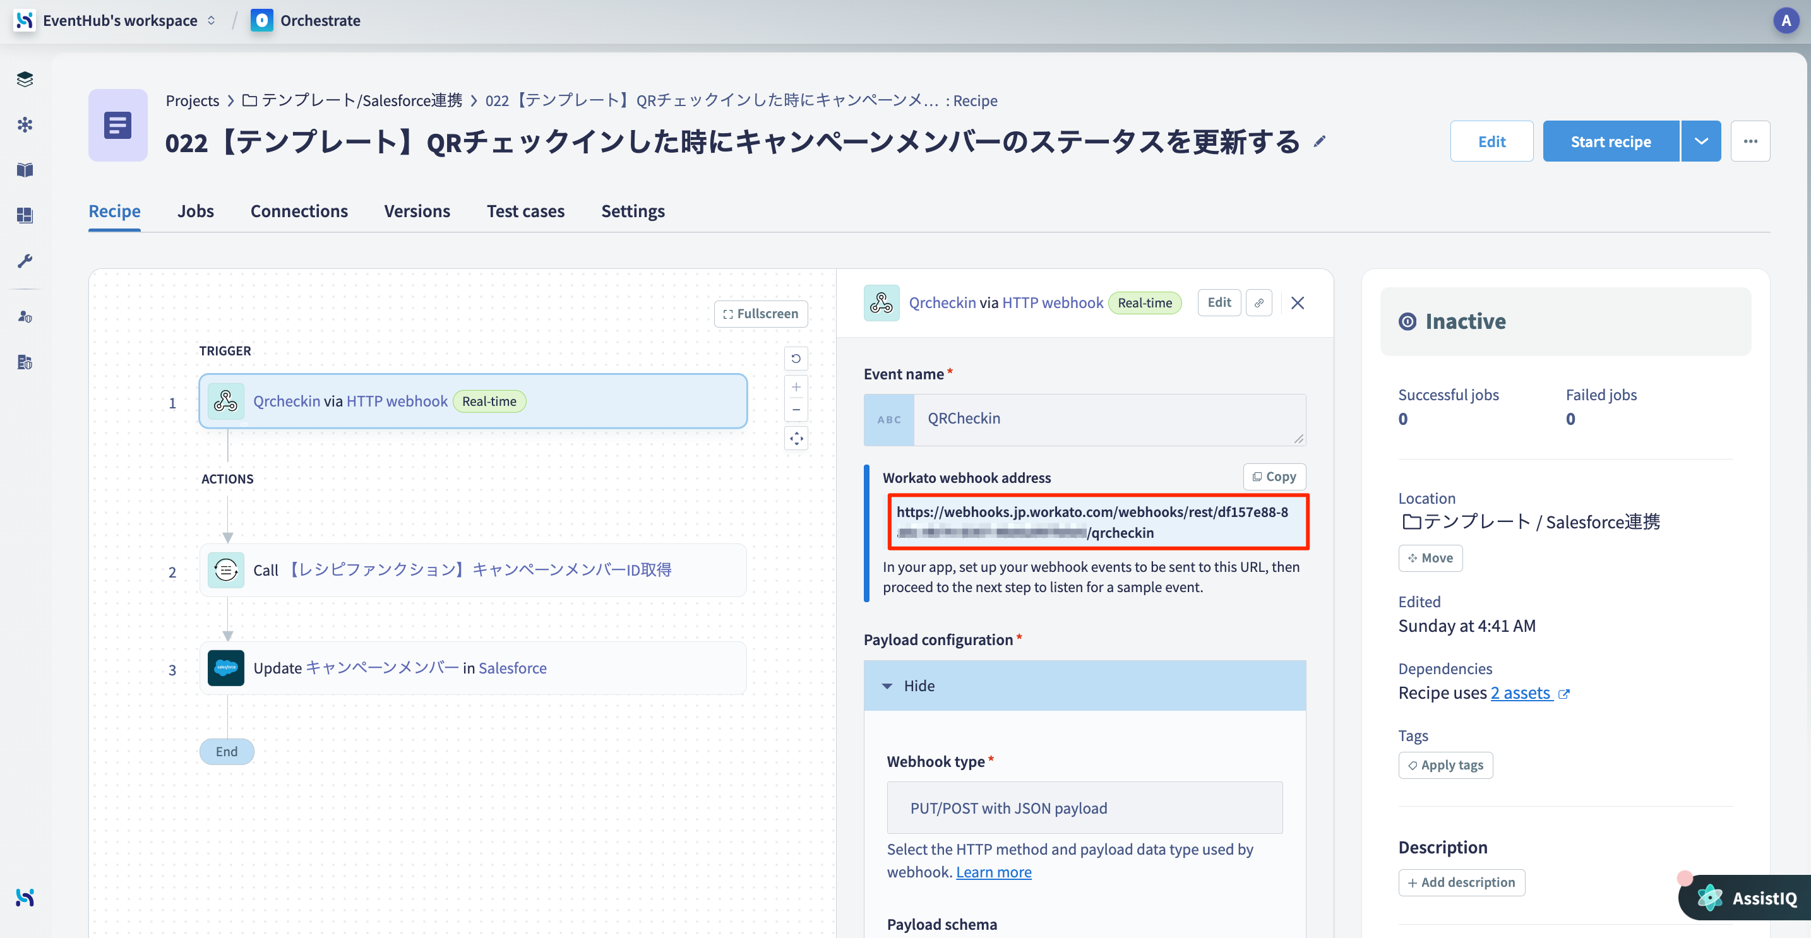
Task: Click the fit-to-center canvas icon
Action: (796, 439)
